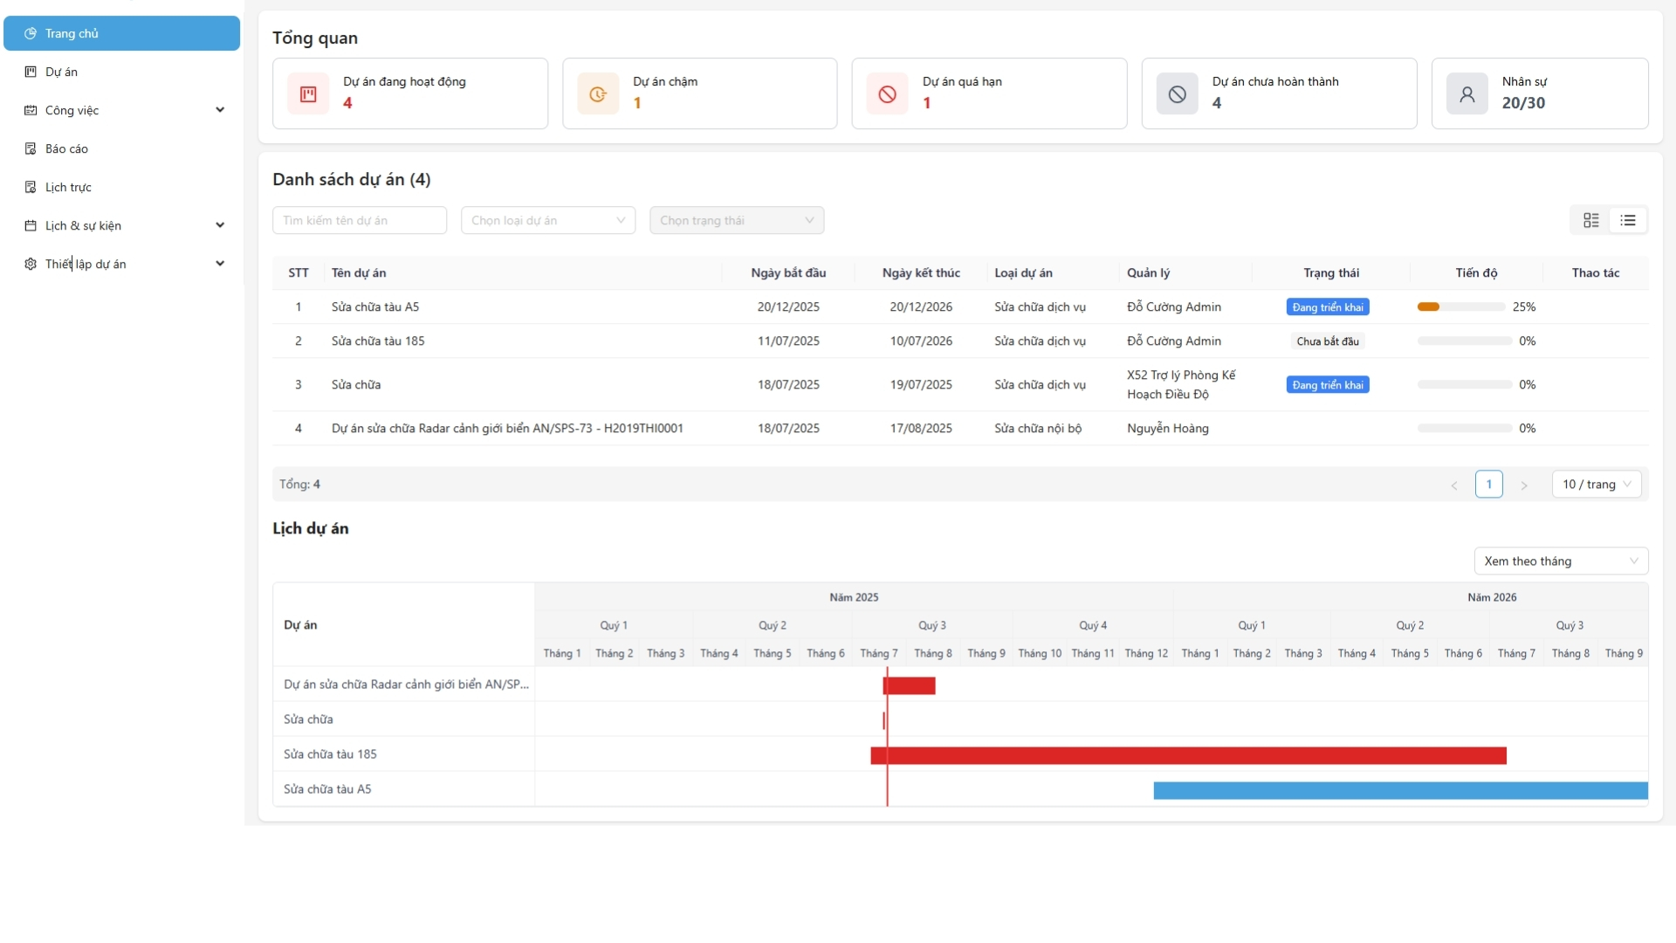Click the active projects card icon
Image resolution: width=1676 pixels, height=943 pixels.
tap(308, 94)
